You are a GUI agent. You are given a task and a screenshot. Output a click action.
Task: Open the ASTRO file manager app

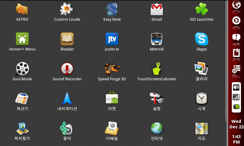22,9
